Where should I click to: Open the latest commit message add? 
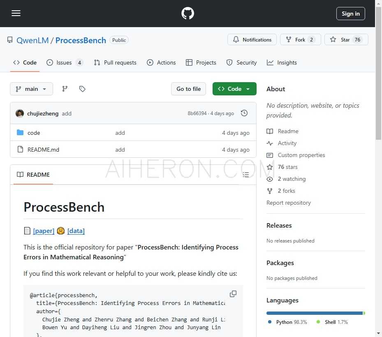(x=67, y=113)
